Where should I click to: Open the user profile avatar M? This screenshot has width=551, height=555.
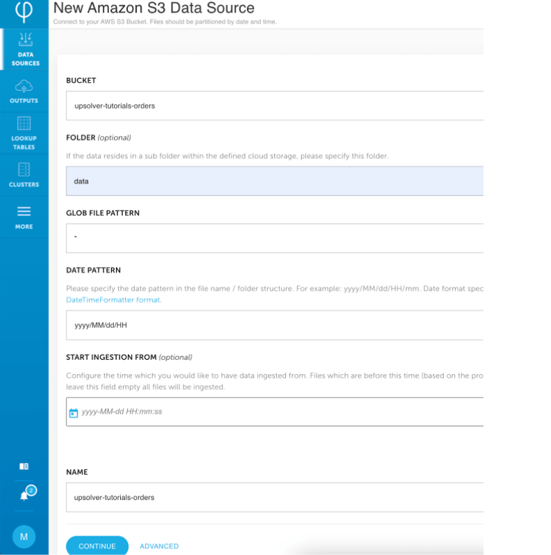click(24, 537)
